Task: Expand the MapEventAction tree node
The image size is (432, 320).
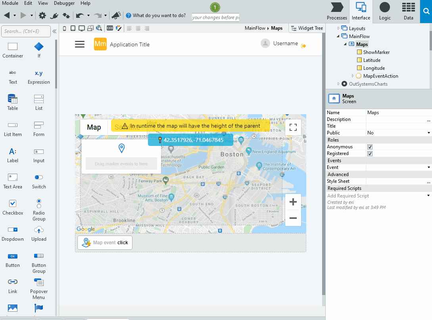Action: [x=353, y=76]
